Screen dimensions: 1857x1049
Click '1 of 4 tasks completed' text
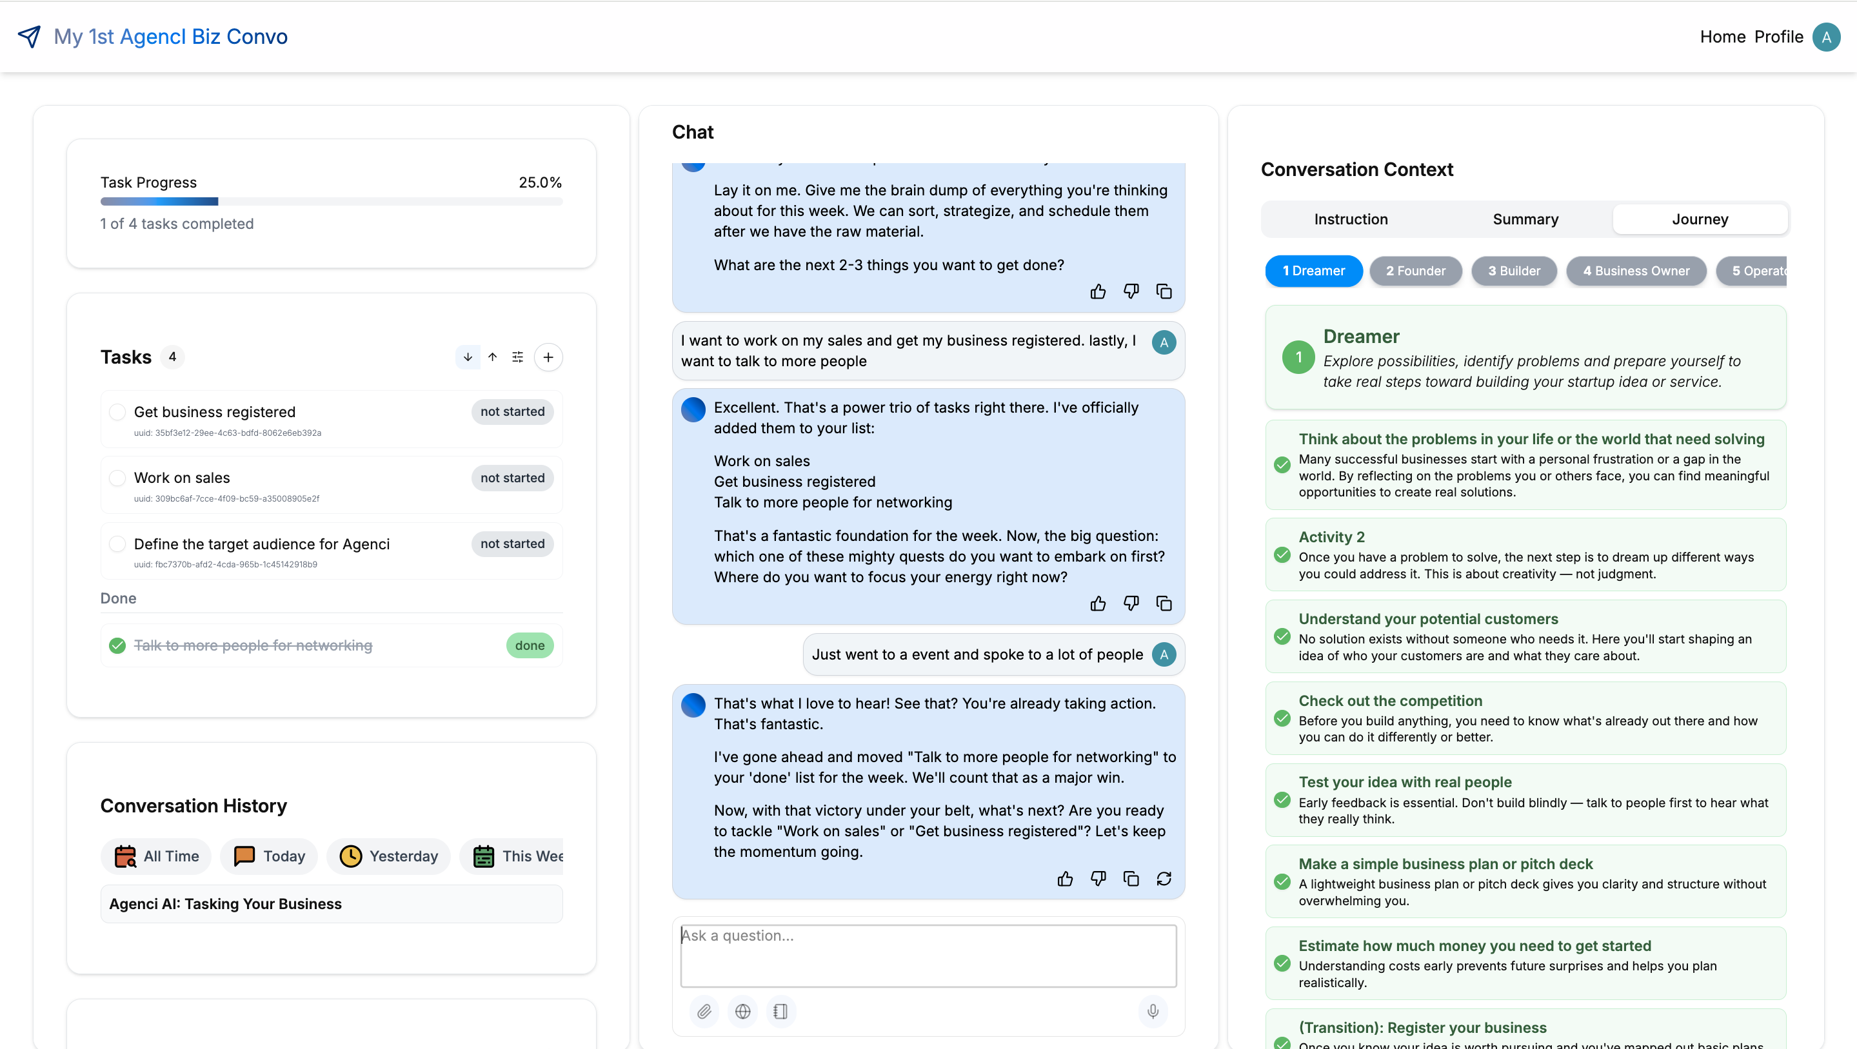click(177, 223)
